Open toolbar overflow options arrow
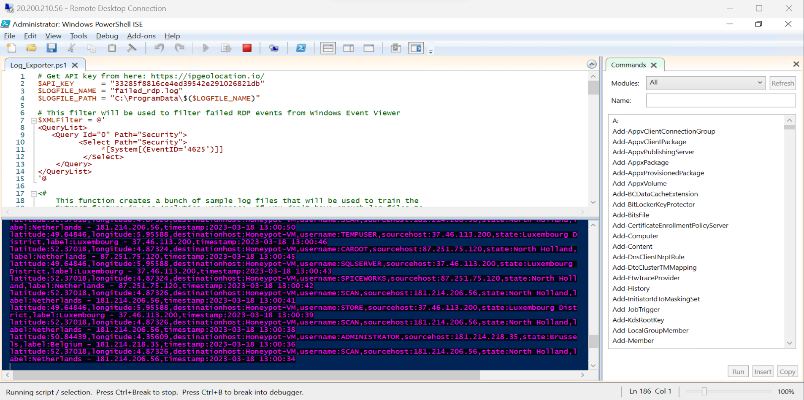 point(431,52)
